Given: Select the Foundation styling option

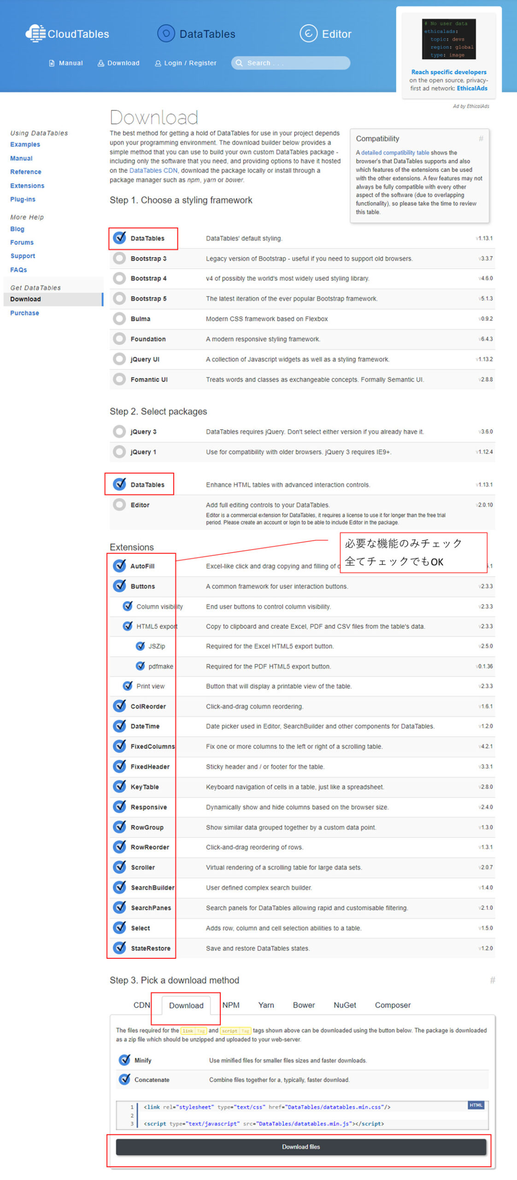Looking at the screenshot, I should point(119,339).
